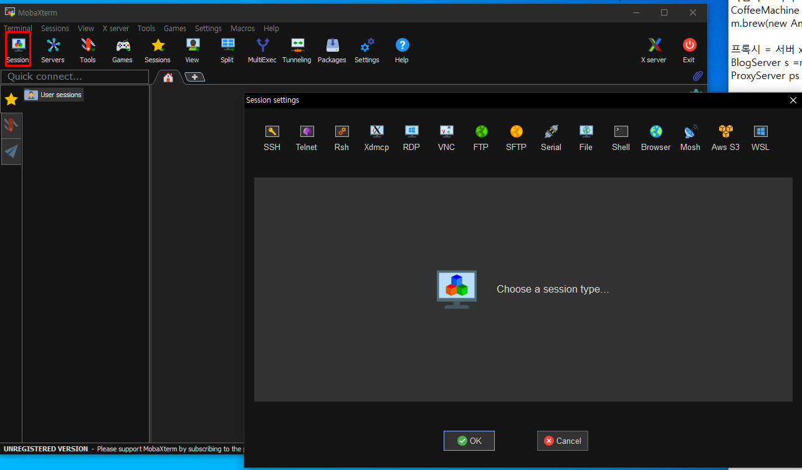Toggle the X server toolbar icon

click(x=654, y=50)
